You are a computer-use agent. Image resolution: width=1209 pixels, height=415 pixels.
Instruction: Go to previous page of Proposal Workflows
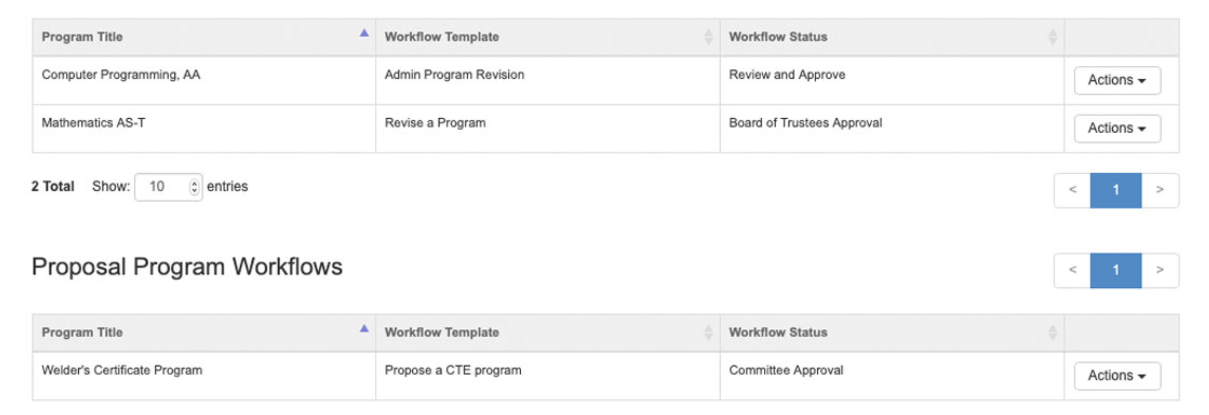pos(1072,270)
